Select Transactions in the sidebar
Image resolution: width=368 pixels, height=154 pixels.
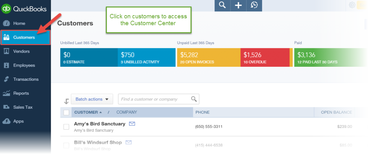[26, 79]
